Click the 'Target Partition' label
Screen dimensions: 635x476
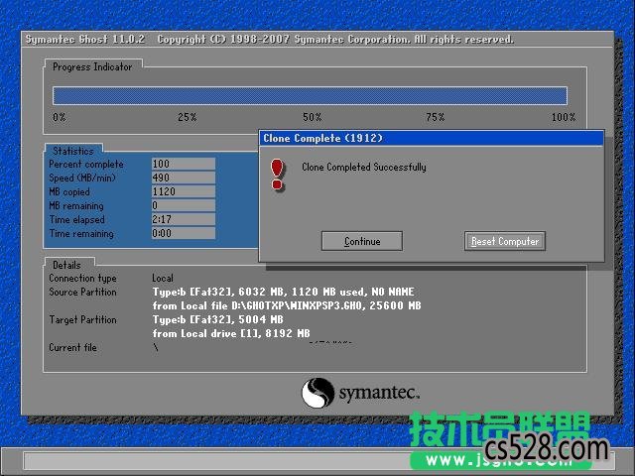pos(82,319)
